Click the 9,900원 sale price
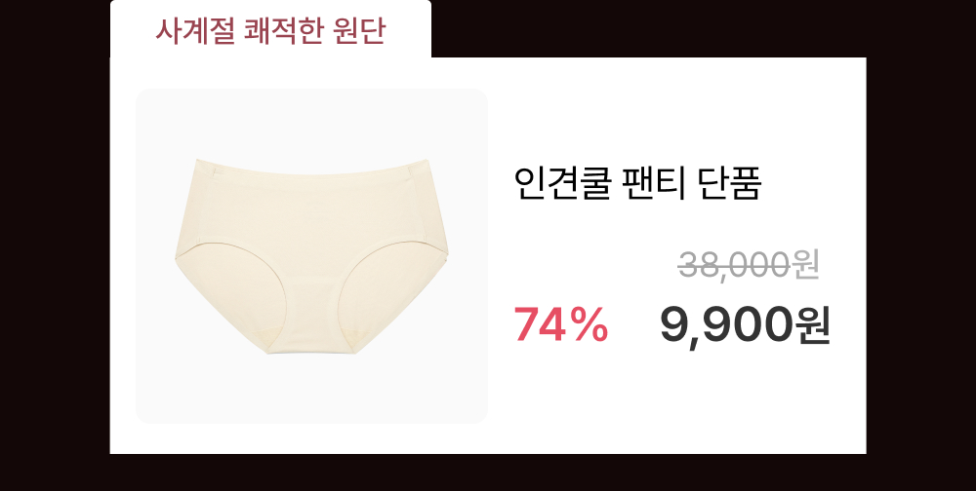Image resolution: width=976 pixels, height=491 pixels. [745, 325]
